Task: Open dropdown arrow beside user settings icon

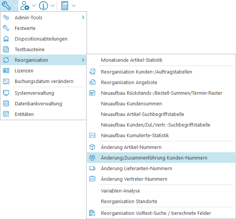Action: coord(34,6)
